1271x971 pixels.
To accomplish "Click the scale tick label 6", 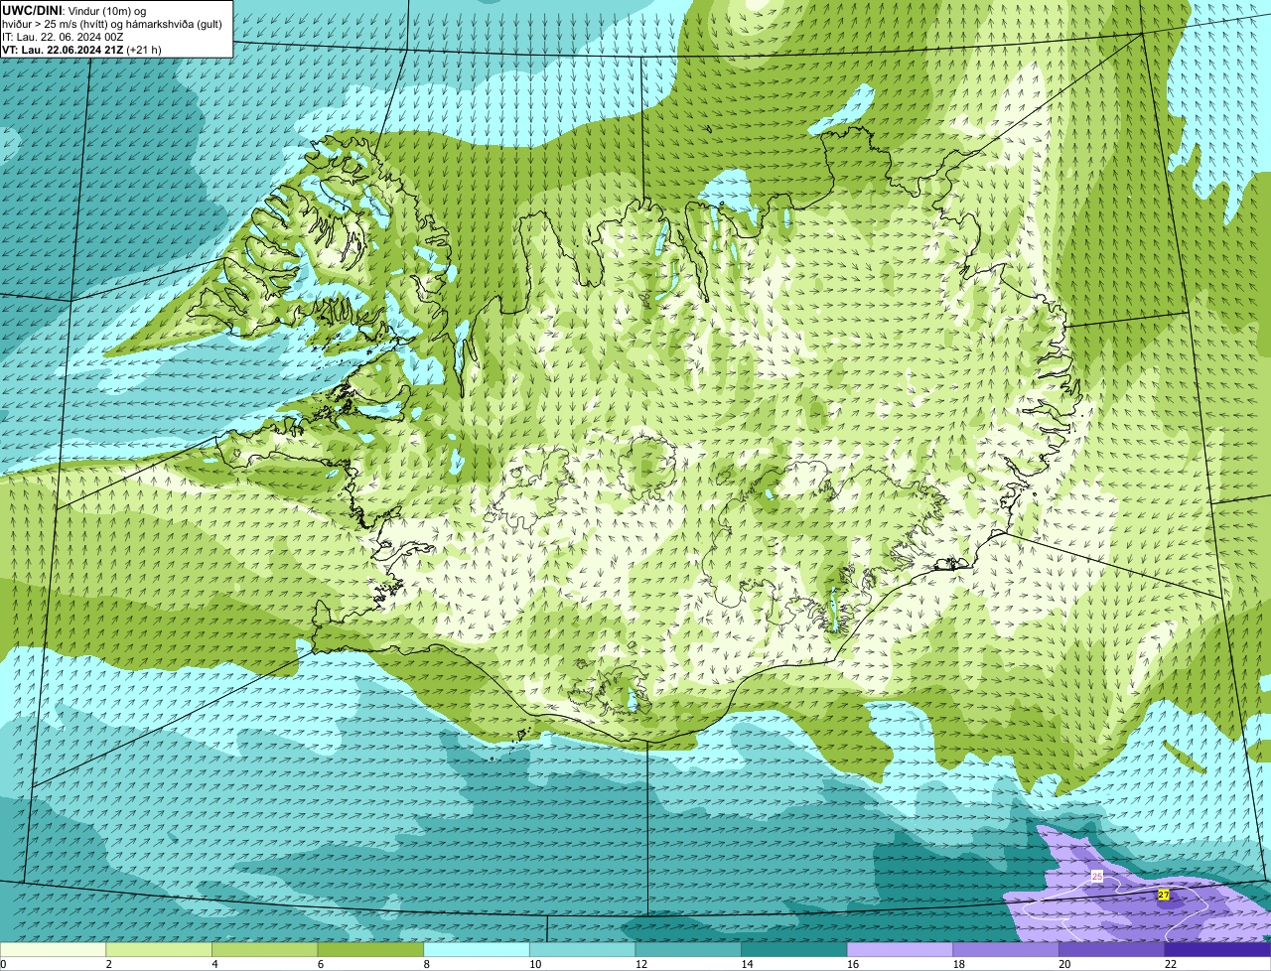I will pyautogui.click(x=321, y=964).
